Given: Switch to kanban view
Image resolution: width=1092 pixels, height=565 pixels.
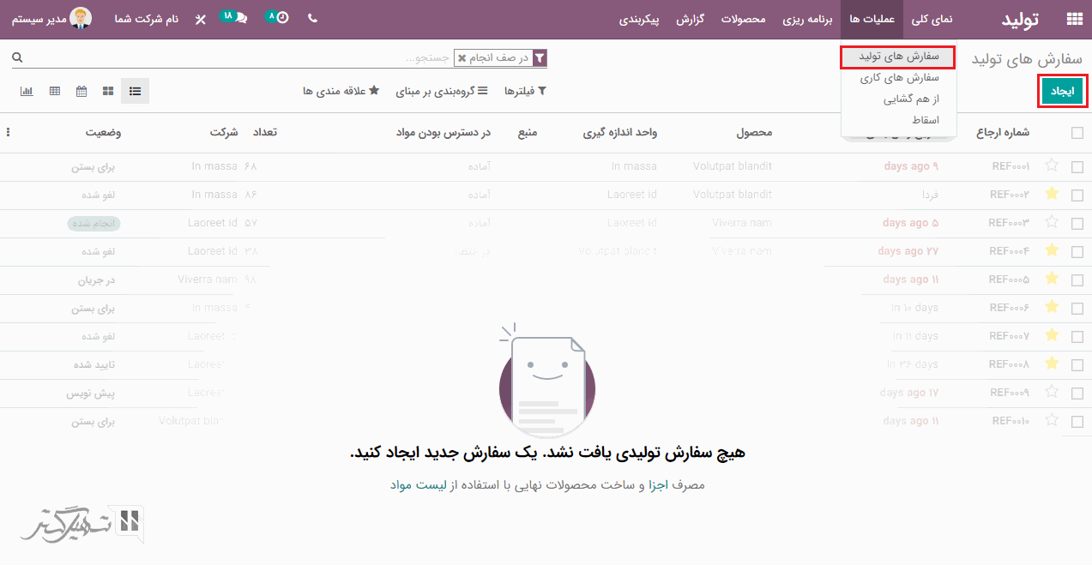Looking at the screenshot, I should click(108, 91).
